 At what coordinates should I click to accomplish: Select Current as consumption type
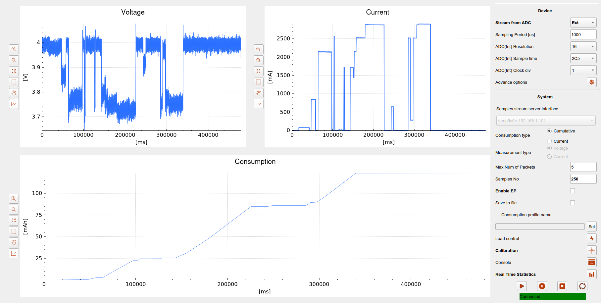click(549, 141)
